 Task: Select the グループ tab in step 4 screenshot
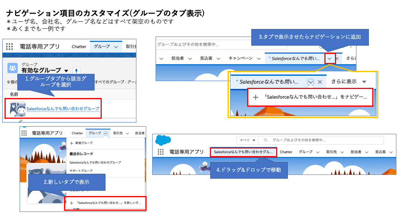[x=306, y=152]
